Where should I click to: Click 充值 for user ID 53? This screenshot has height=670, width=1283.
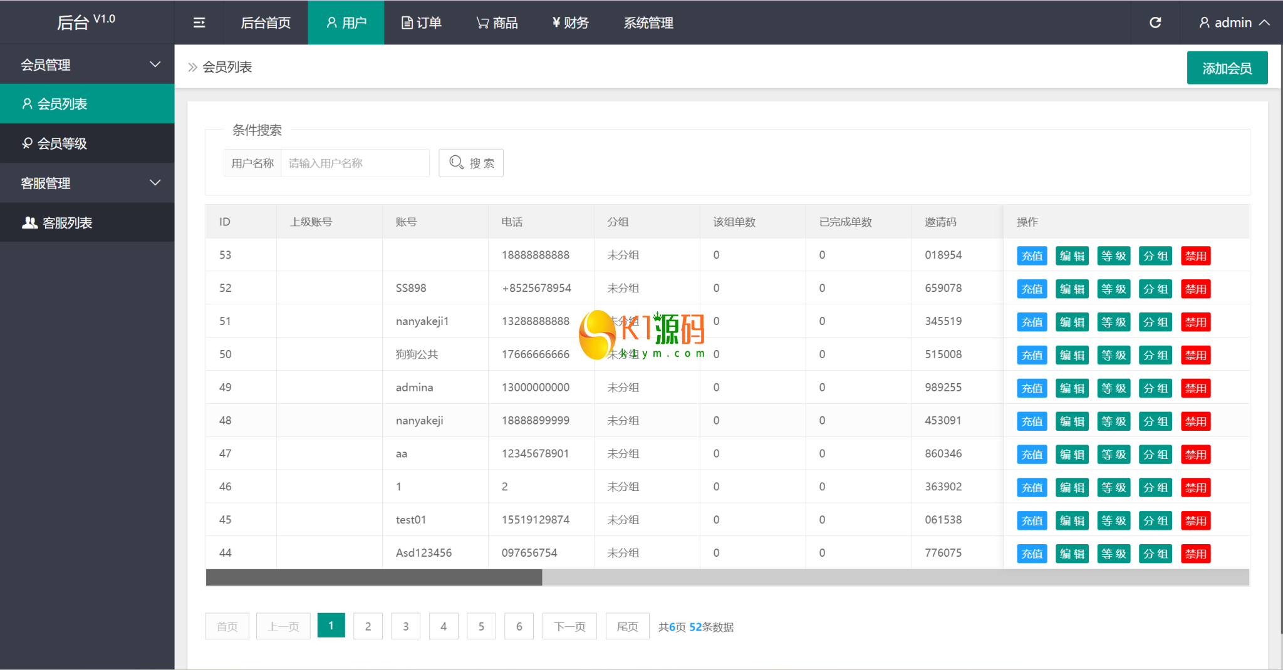[x=1032, y=255]
